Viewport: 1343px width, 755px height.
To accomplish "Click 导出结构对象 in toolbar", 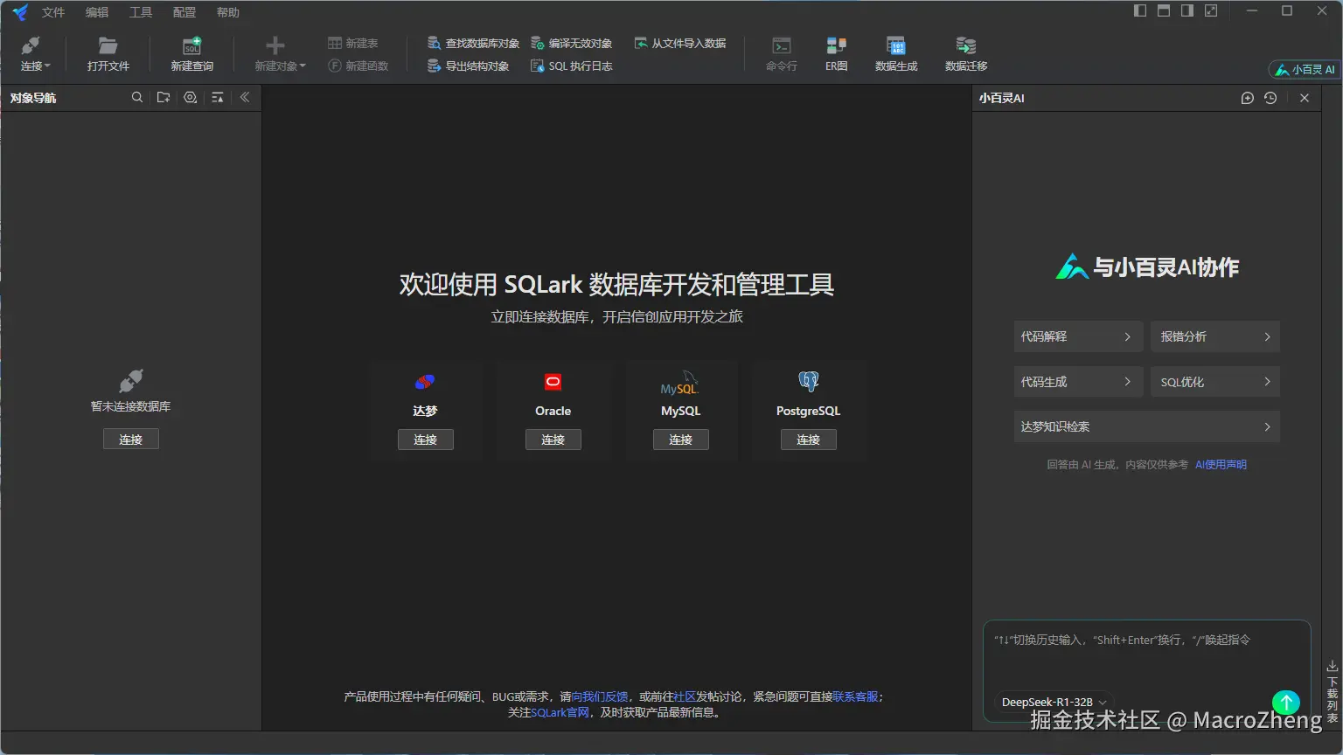I will pos(468,66).
